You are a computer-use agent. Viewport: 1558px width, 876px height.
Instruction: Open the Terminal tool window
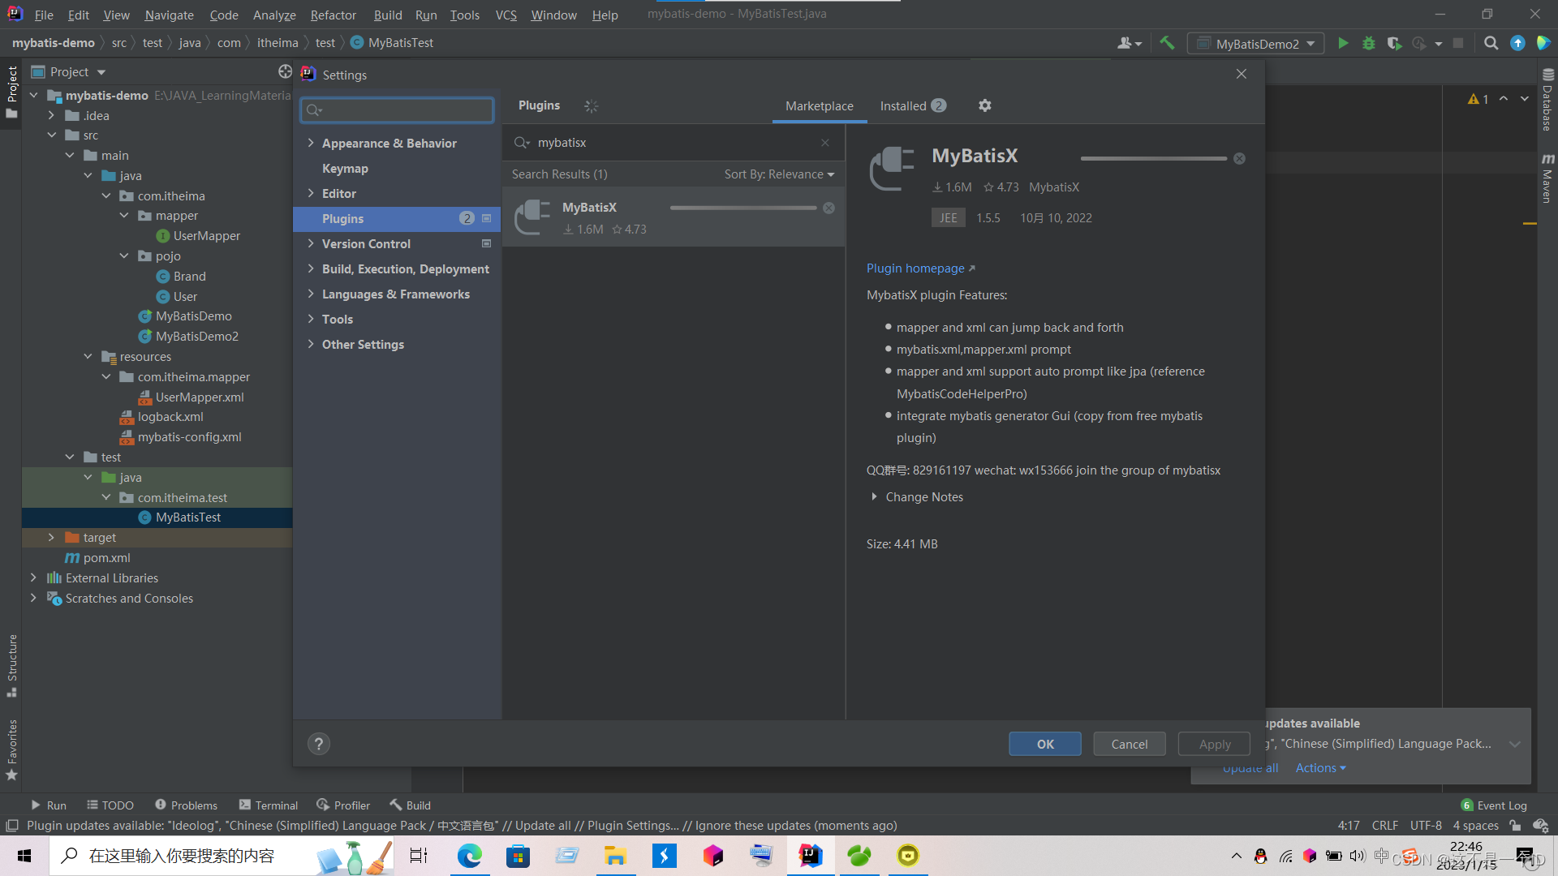click(268, 805)
